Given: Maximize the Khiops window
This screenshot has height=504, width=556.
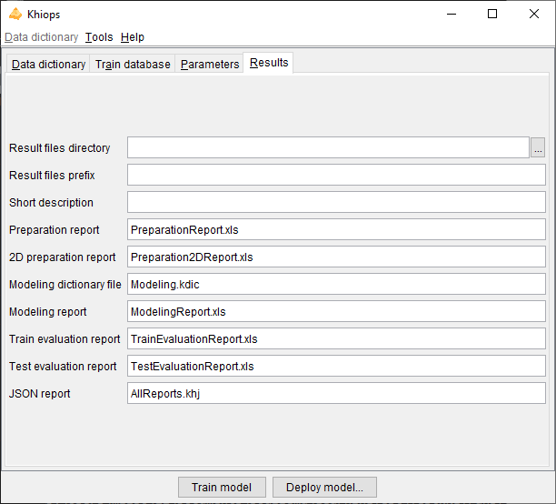Looking at the screenshot, I should tap(492, 15).
